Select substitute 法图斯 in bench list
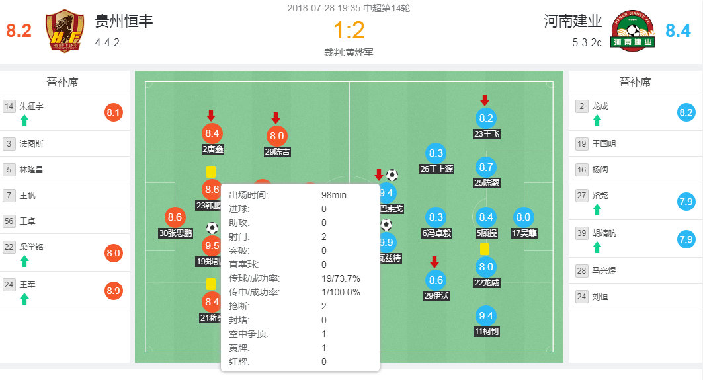 coord(33,143)
